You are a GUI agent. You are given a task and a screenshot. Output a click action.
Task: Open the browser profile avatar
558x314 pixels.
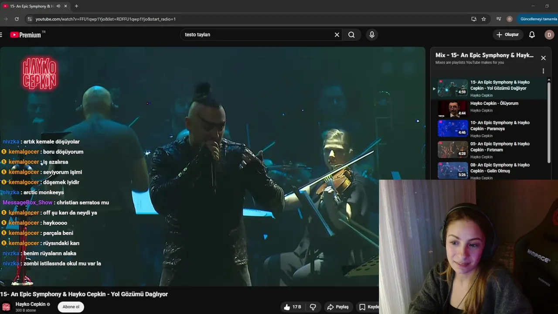tap(509, 19)
